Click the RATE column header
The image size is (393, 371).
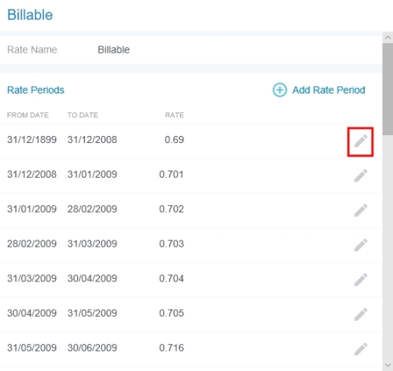174,116
